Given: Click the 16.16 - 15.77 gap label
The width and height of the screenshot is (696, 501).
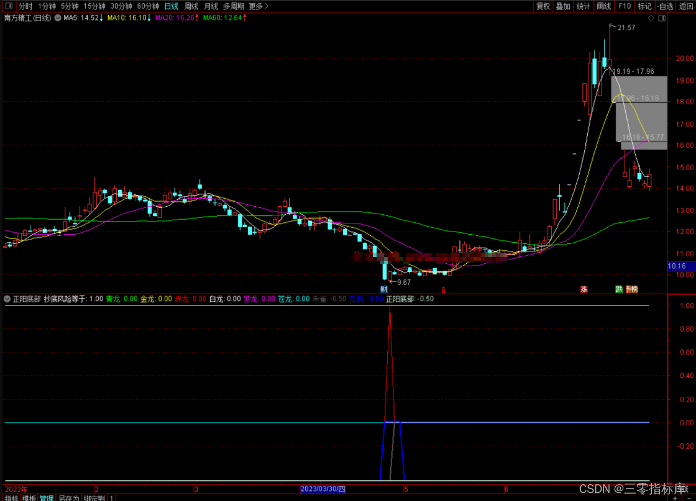Looking at the screenshot, I should 643,137.
